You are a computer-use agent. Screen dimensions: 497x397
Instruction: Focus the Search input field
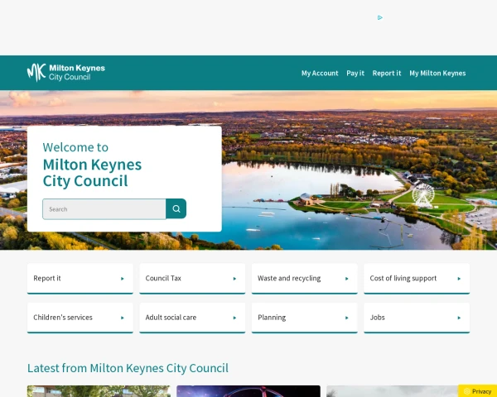(104, 209)
